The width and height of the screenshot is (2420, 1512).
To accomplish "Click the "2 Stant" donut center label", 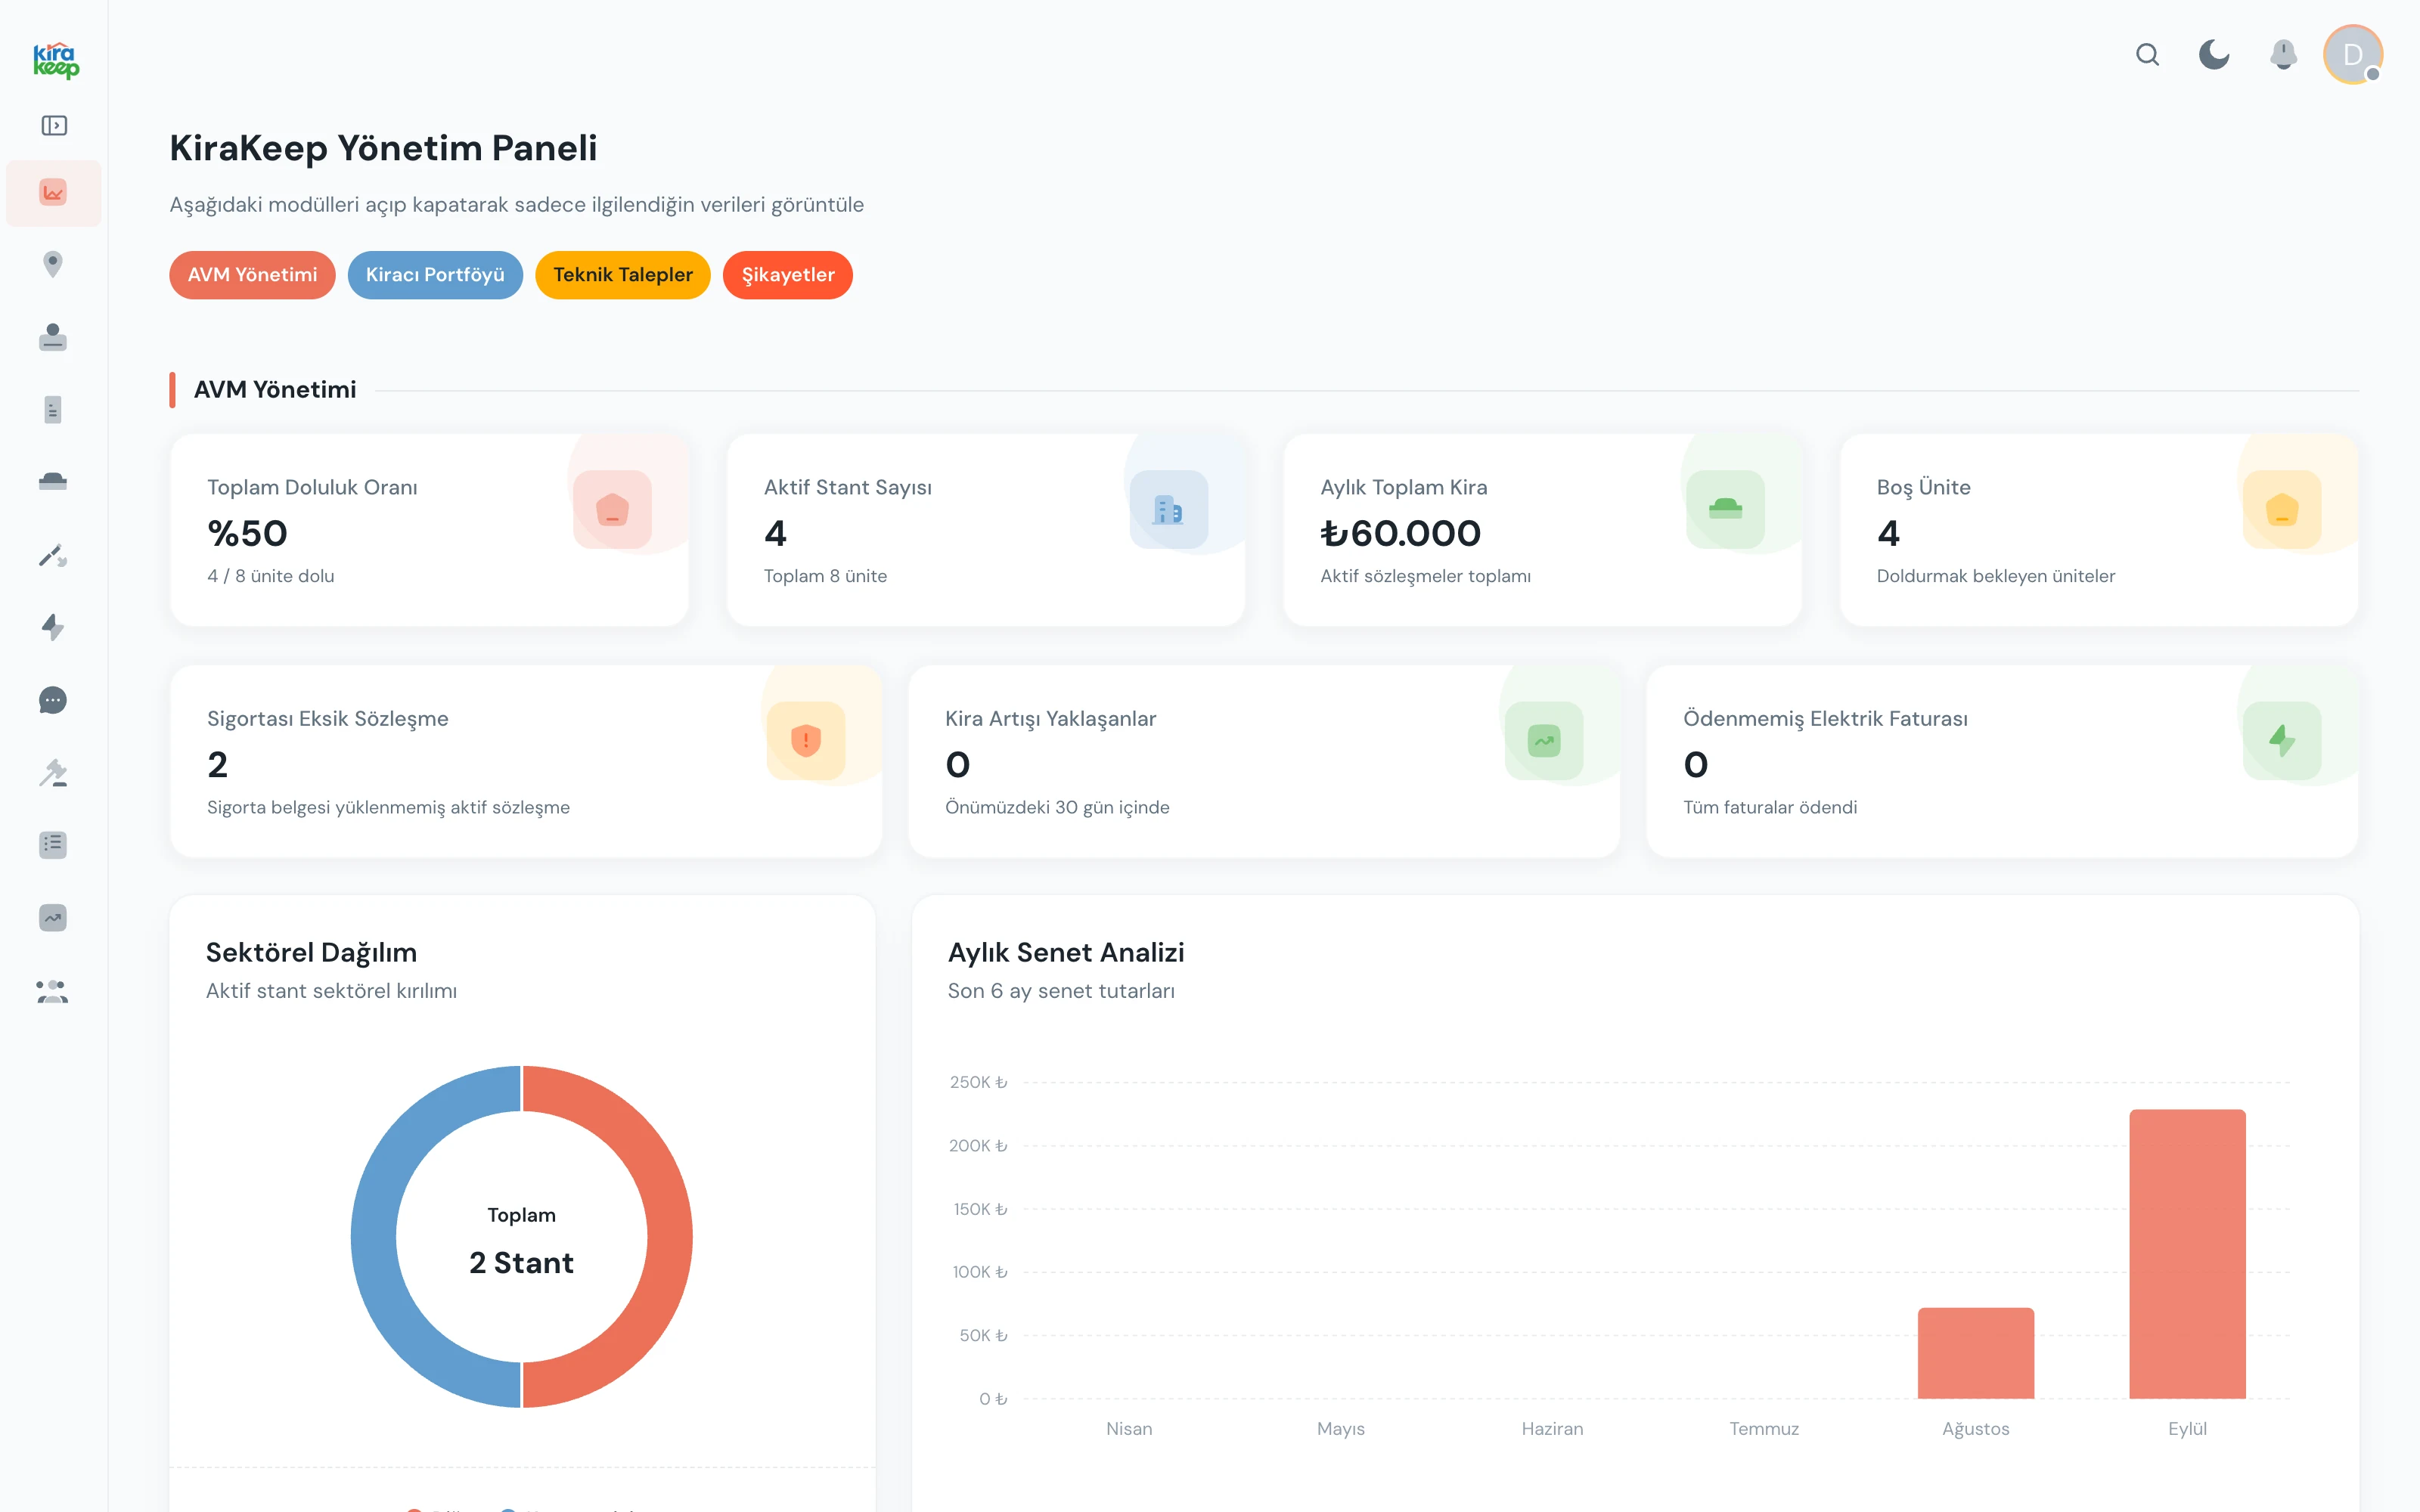I will pos(521,1263).
